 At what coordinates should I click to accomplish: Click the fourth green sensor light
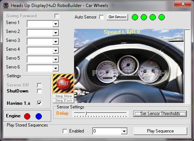click(161, 17)
